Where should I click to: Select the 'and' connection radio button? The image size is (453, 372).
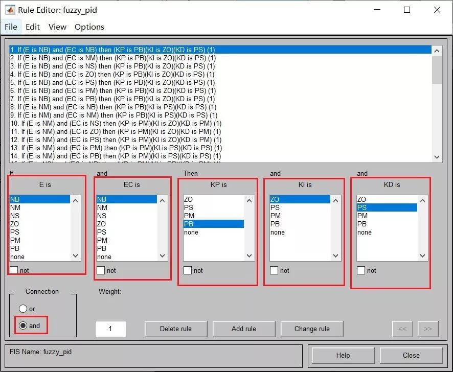click(23, 325)
